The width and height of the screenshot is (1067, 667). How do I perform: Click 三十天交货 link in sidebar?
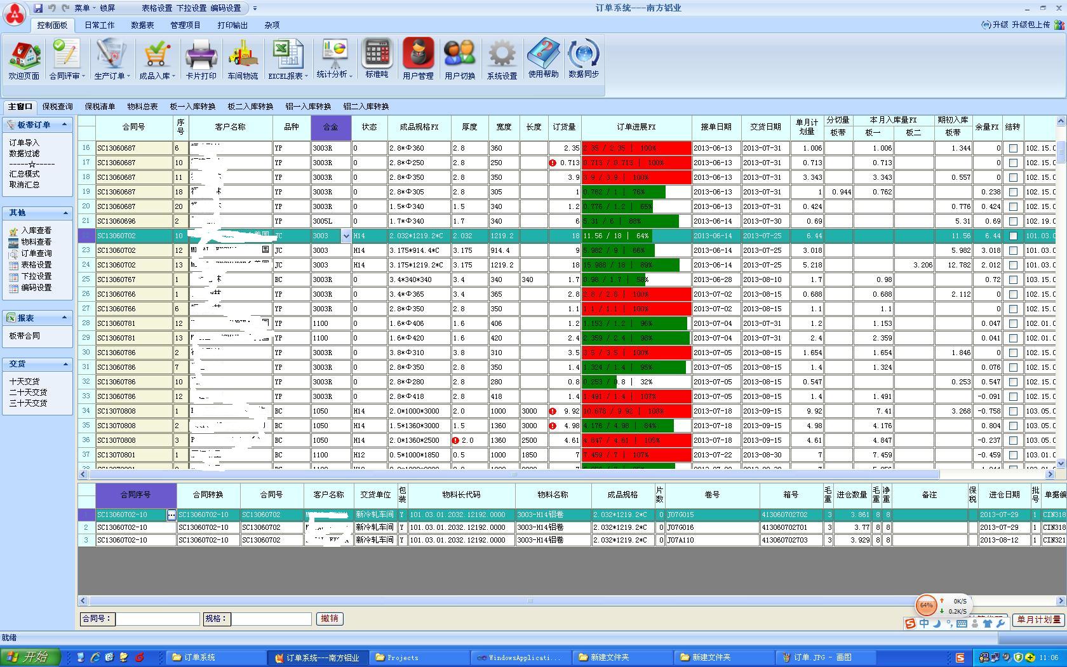click(x=28, y=403)
